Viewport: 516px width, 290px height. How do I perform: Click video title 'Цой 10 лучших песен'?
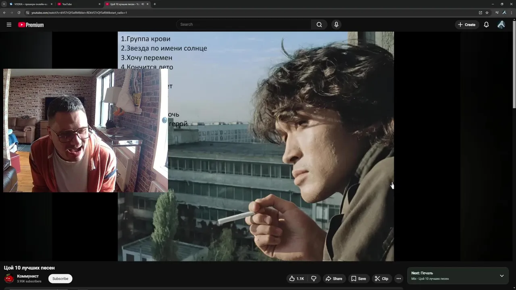29,268
